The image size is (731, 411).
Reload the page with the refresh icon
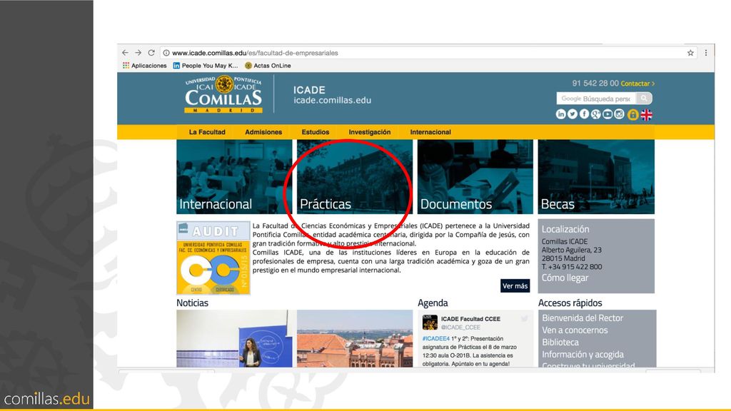point(151,53)
